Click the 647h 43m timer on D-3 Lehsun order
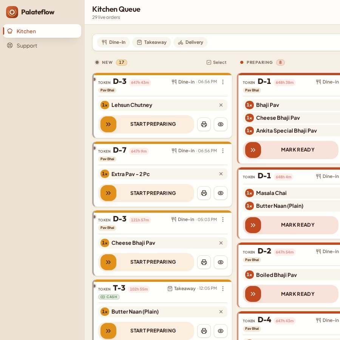 pyautogui.click(x=140, y=82)
